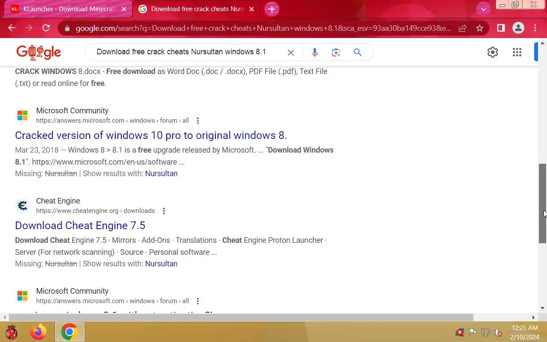Open Download Cheat Engine 7.5 result
The width and height of the screenshot is (547, 342).
tap(80, 225)
